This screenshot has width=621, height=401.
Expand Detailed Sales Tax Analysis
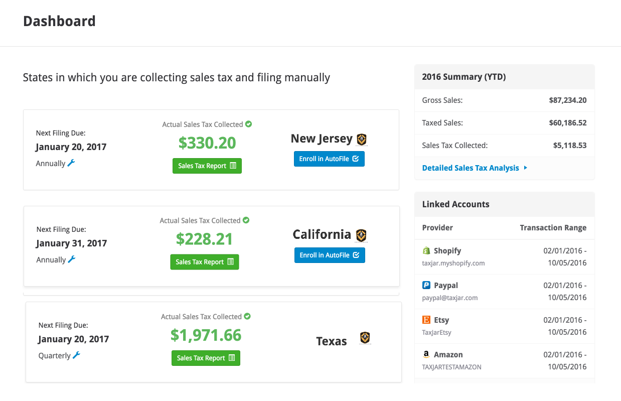(470, 168)
